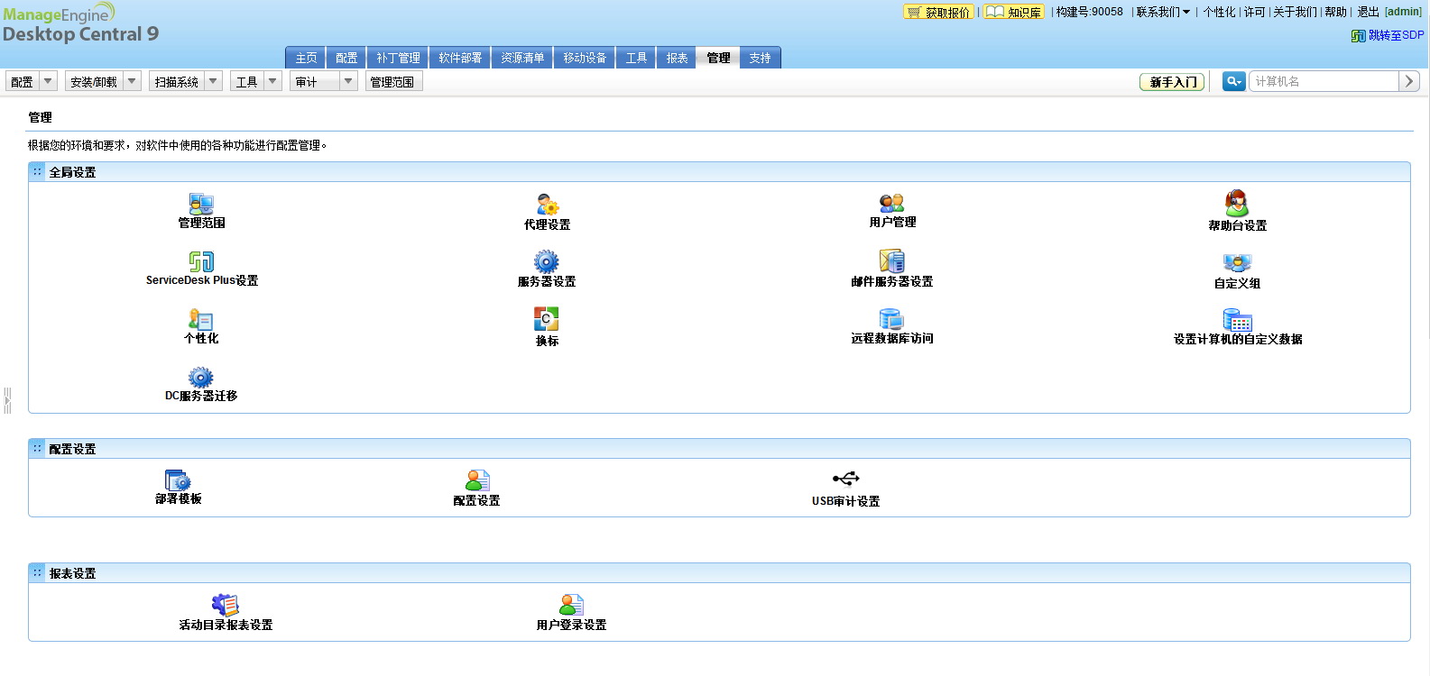Open the 管理范围 icon in global settings

coord(201,204)
